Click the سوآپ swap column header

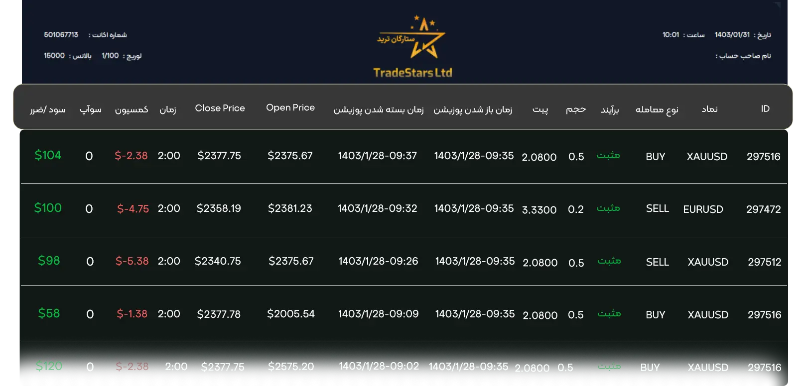pos(90,109)
